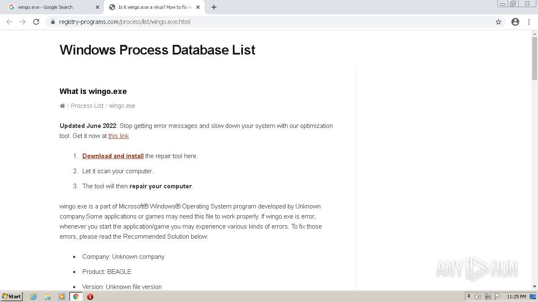Click 'repair your computer' bold text

coord(161,186)
